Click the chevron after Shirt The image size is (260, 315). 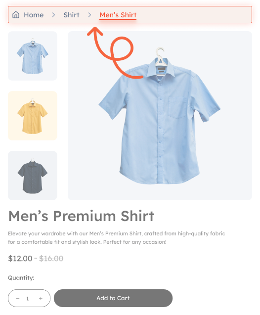89,15
